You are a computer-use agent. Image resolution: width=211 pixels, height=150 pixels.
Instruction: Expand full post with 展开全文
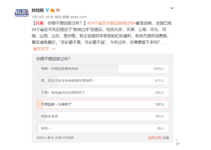tap(41, 49)
